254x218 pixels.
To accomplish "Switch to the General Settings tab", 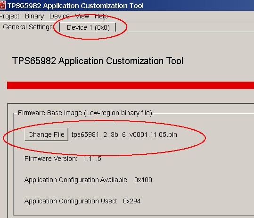I will (x=28, y=27).
